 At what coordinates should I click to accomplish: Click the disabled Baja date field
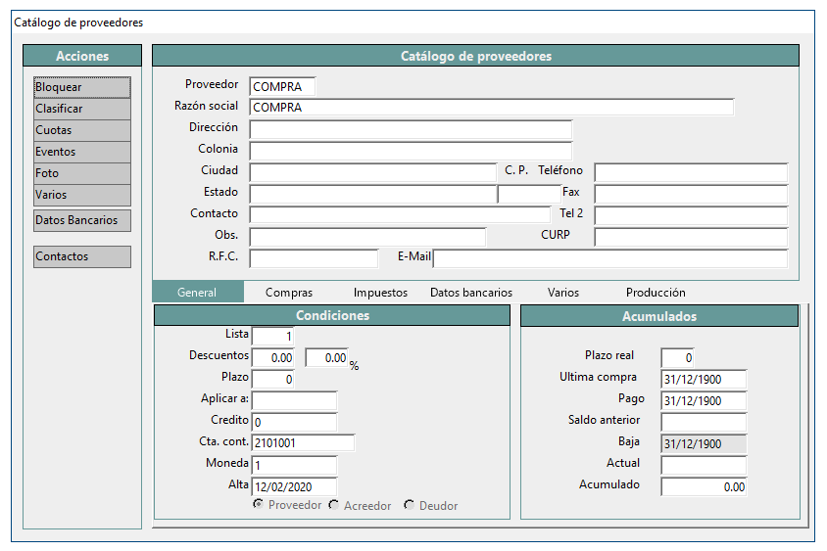pos(704,444)
